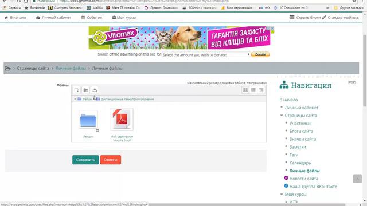Click the Навигация sitemap icon
The width and height of the screenshot is (367, 206).
point(284,85)
